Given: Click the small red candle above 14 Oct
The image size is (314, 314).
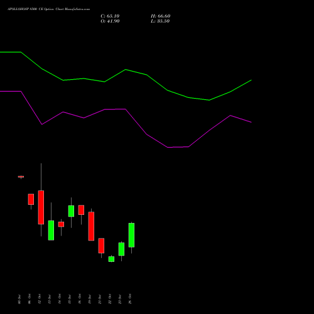Looking at the screenshot, I should point(61,224).
